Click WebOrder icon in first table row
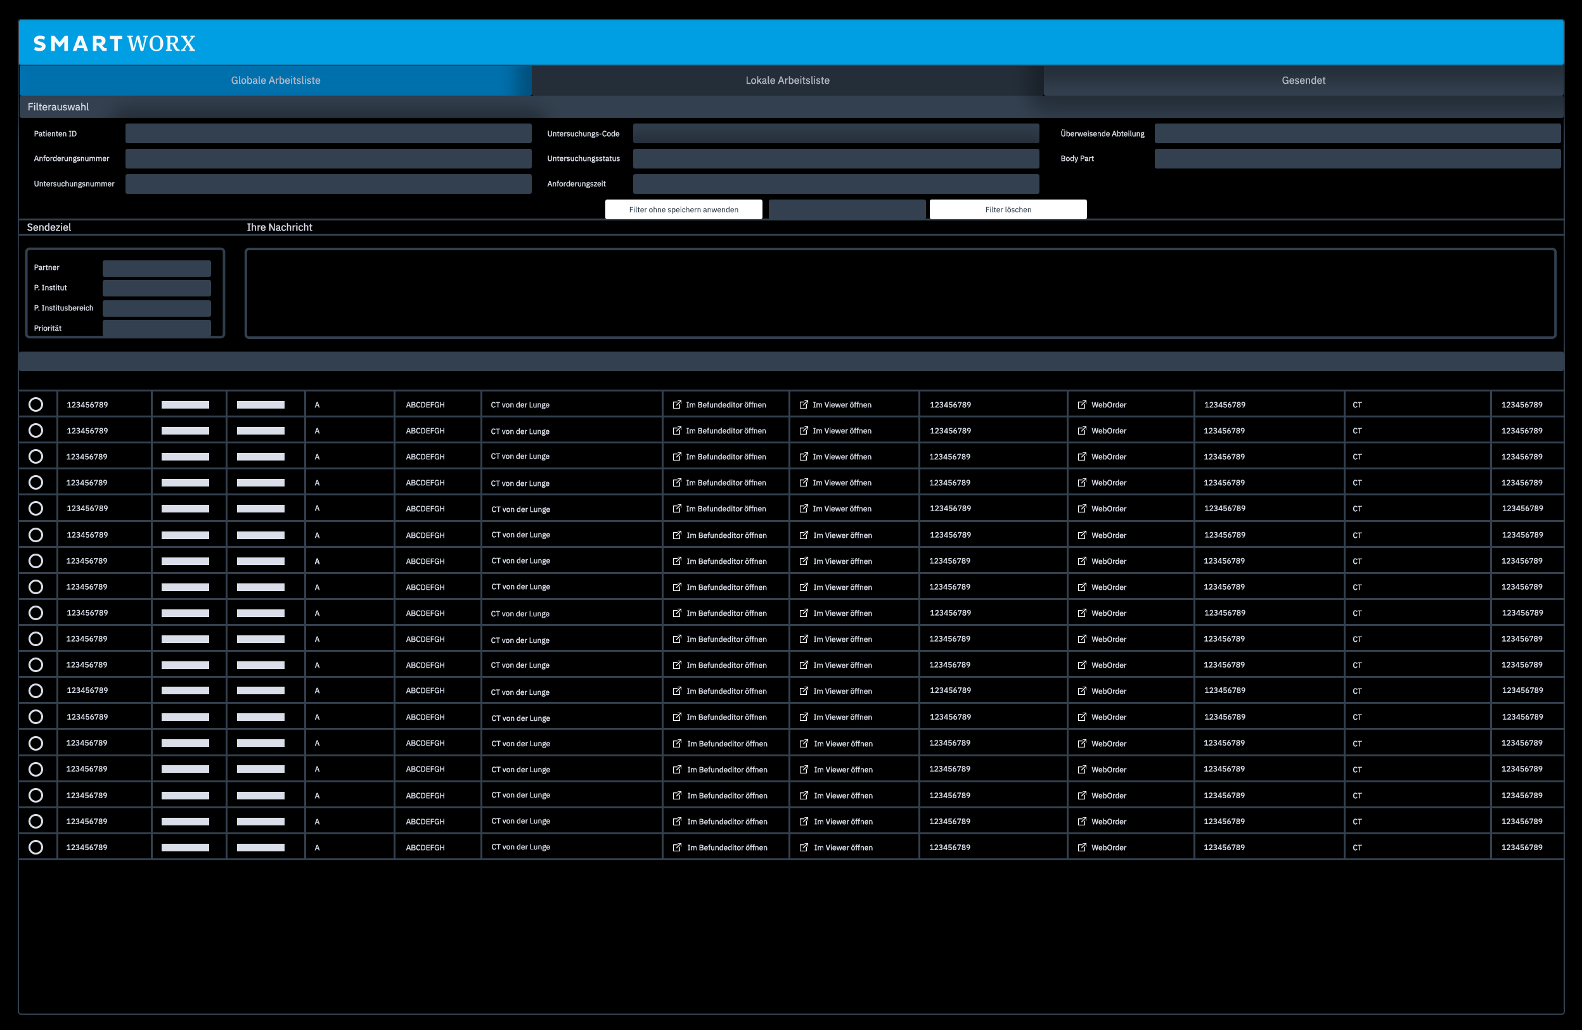This screenshot has height=1030, width=1582. tap(1082, 404)
